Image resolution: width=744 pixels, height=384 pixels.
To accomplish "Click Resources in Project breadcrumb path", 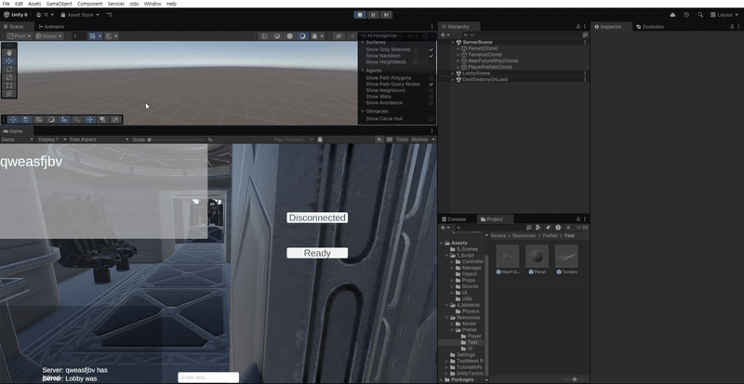I will click(524, 235).
